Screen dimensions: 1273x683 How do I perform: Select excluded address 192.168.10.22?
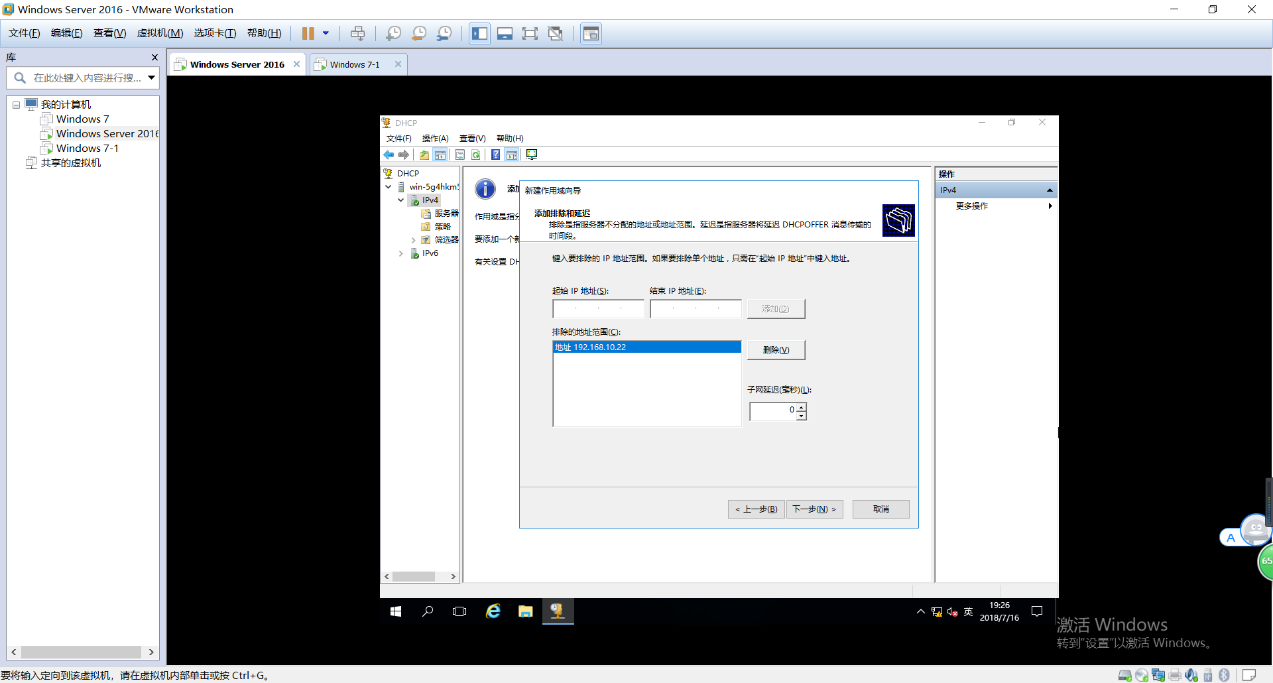pyautogui.click(x=646, y=347)
